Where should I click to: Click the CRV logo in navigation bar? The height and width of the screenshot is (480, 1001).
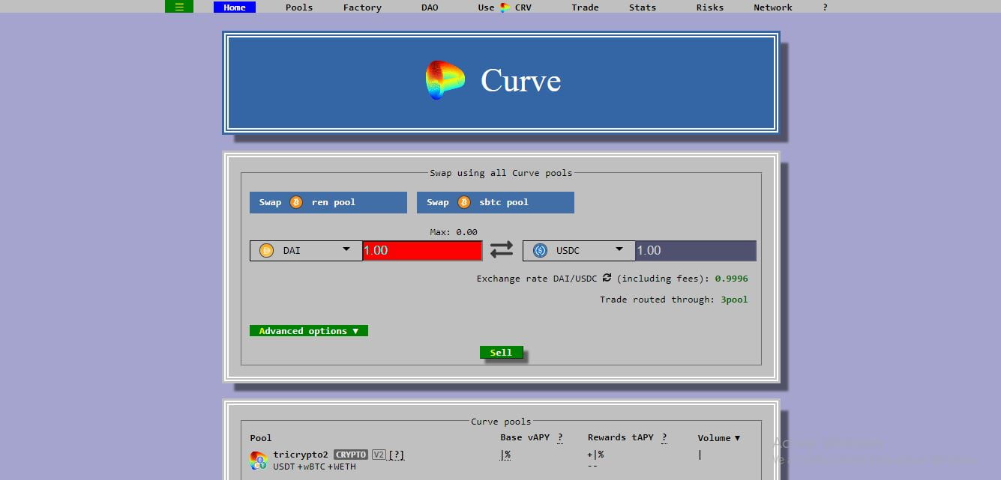tap(505, 7)
